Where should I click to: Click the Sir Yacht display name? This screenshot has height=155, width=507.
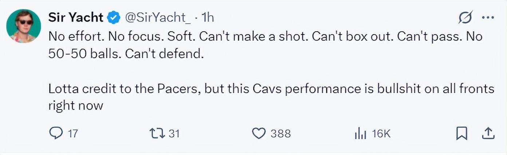[x=75, y=17]
